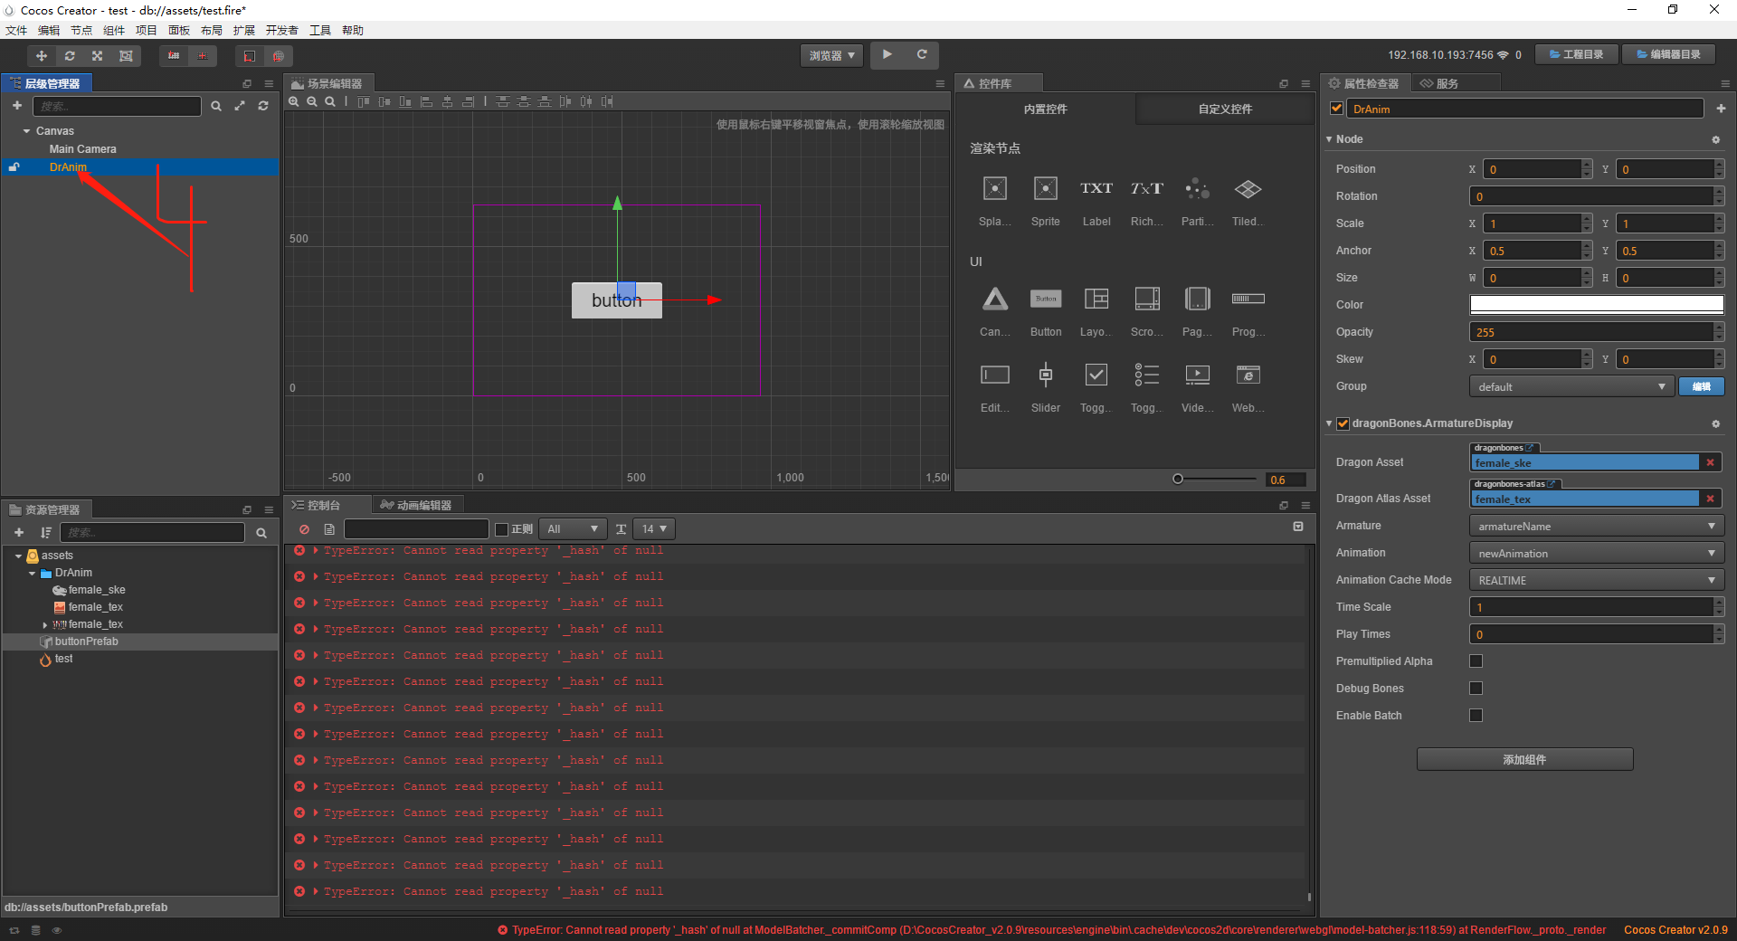Sort assets in the assets panel
This screenshot has width=1737, height=941.
[x=45, y=532]
